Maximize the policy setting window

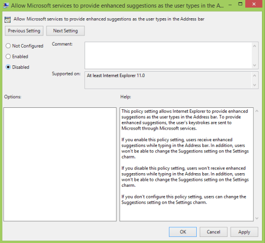pyautogui.click(x=240, y=4)
